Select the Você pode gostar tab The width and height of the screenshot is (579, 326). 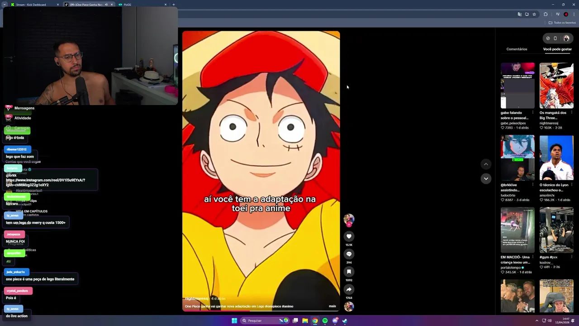coord(557,49)
